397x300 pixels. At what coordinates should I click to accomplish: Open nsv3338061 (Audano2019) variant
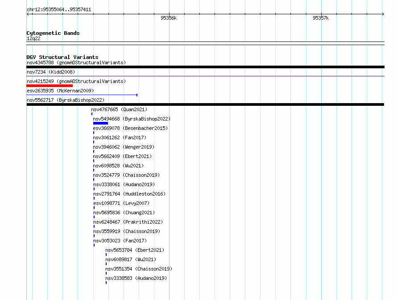(124, 184)
